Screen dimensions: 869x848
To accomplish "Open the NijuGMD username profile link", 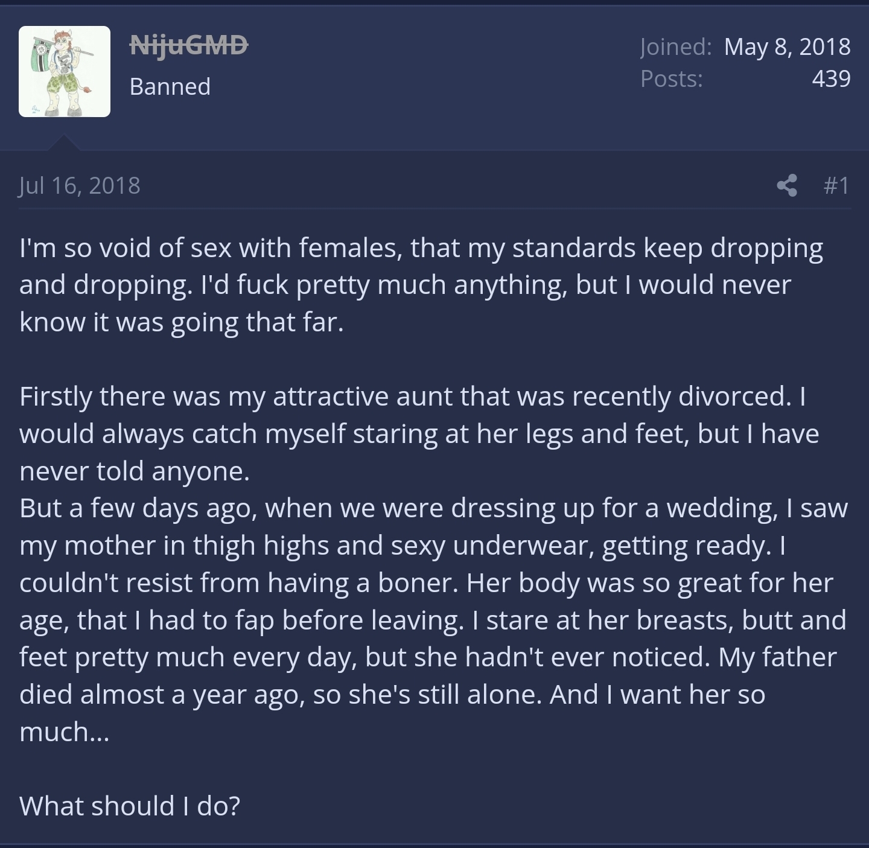I will [x=189, y=45].
